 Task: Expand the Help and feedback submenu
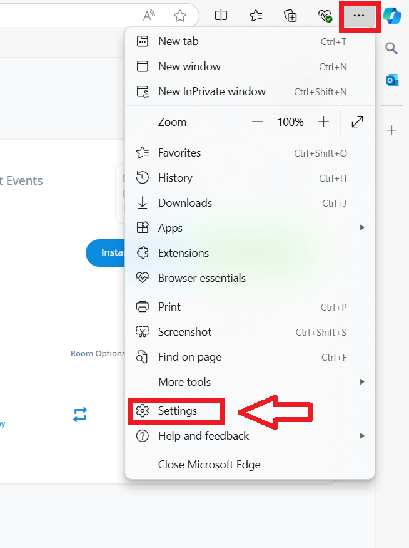[250, 436]
